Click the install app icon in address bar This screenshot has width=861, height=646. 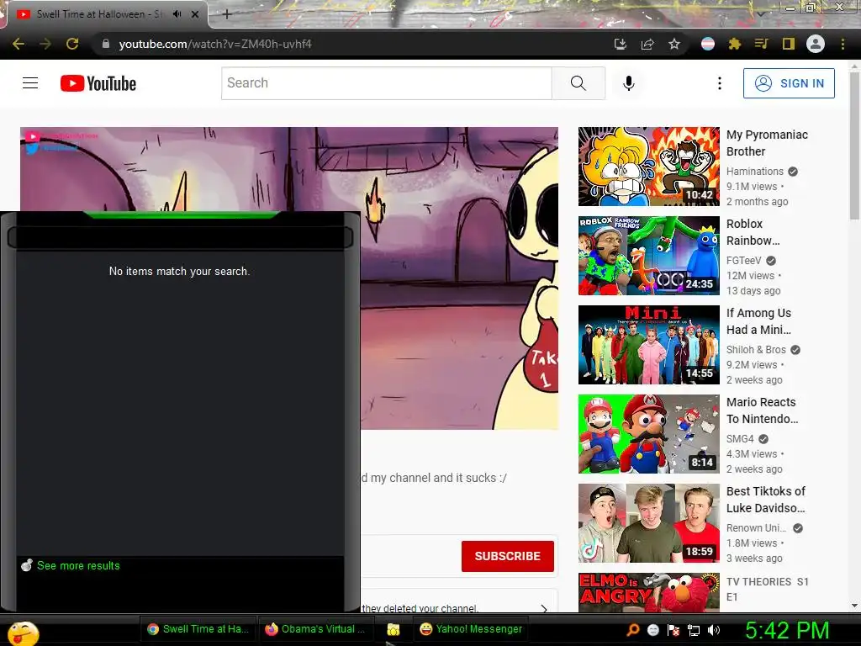coord(621,44)
